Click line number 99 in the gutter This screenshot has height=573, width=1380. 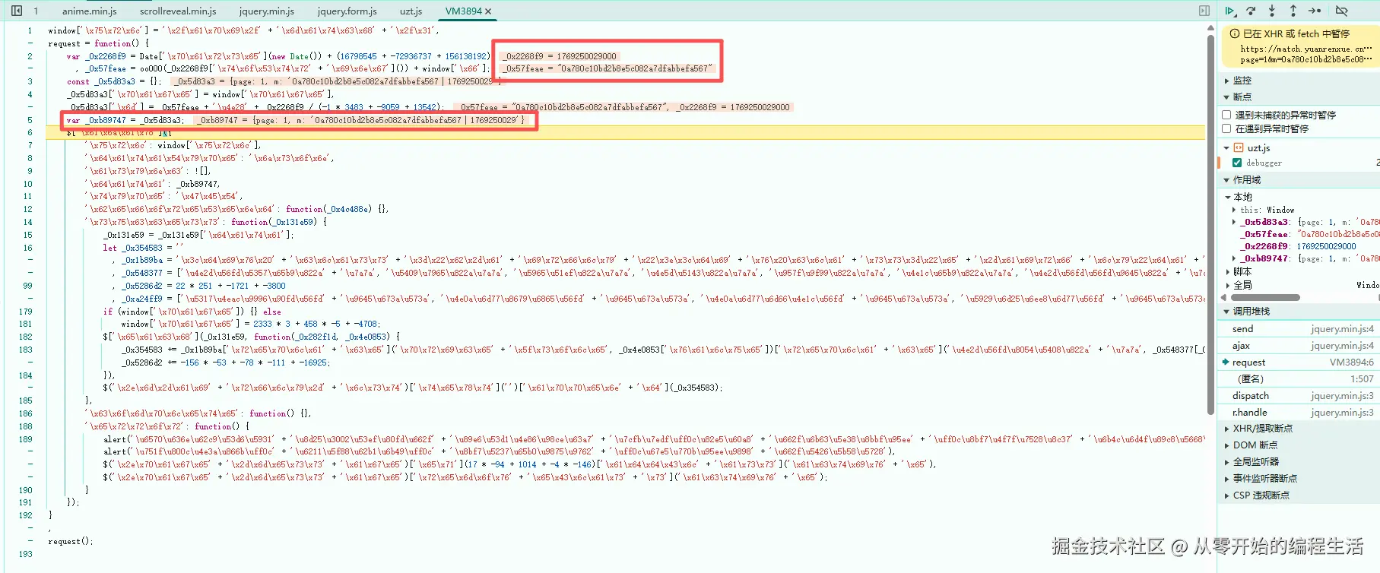[x=27, y=286]
